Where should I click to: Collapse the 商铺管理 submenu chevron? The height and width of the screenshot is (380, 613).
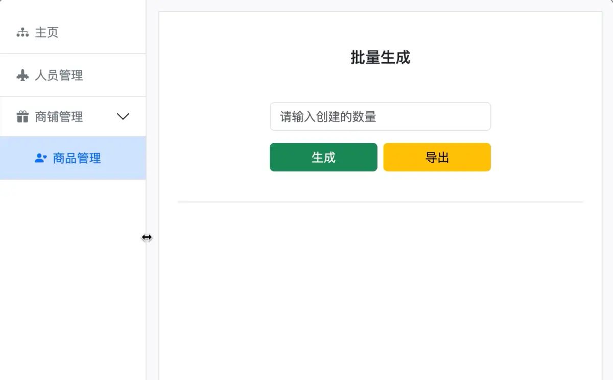123,117
